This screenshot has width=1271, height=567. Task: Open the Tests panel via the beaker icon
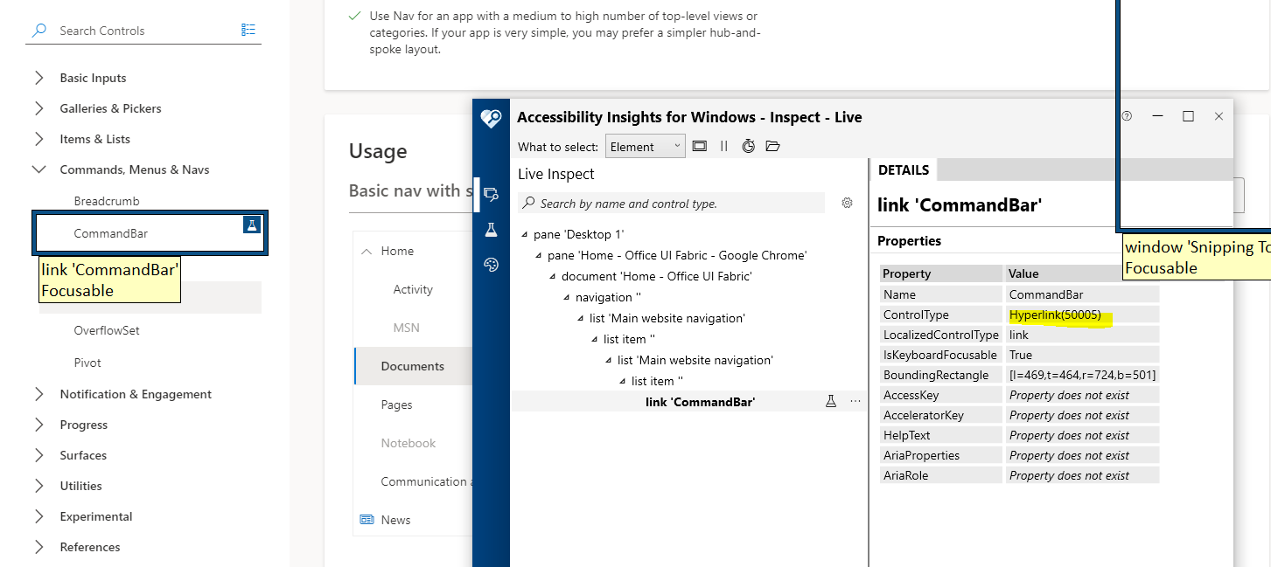point(492,230)
